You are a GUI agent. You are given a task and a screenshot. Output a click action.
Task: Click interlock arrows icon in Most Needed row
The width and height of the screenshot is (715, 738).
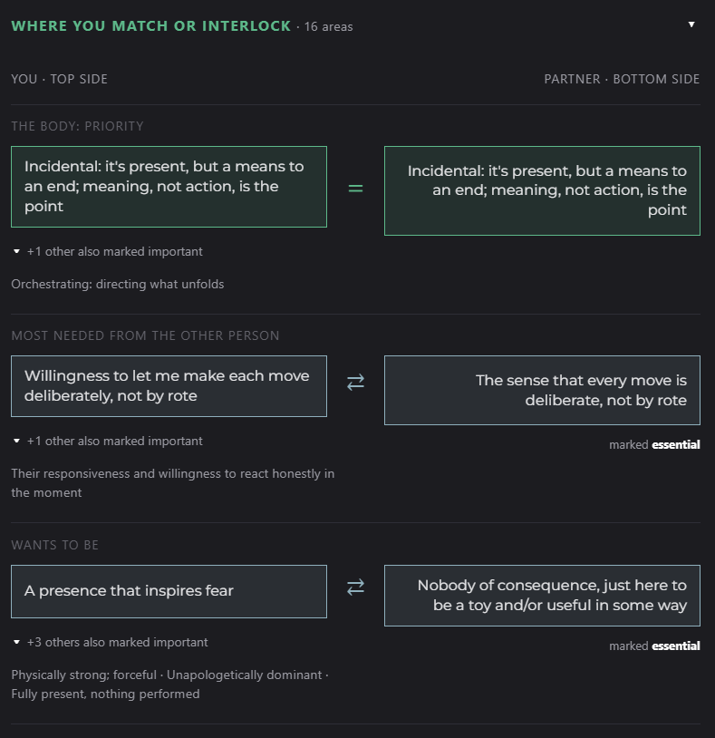355,382
